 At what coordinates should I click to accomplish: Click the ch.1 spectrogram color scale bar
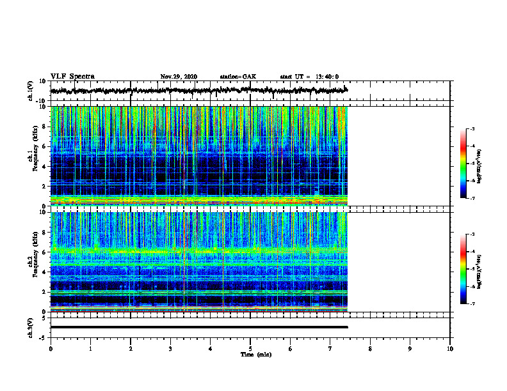point(463,164)
